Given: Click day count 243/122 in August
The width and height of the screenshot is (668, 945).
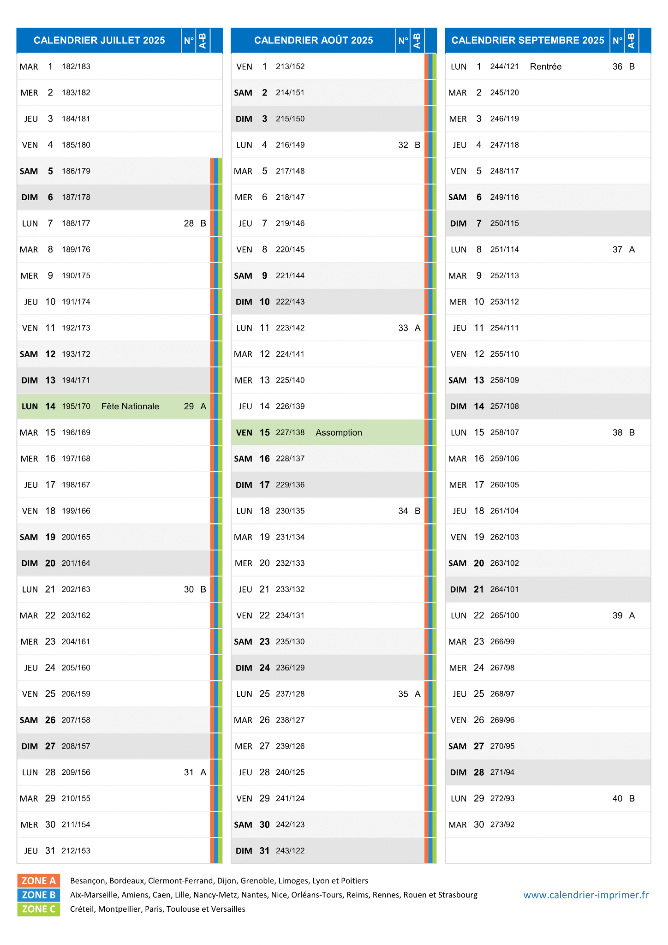Looking at the screenshot, I should point(290,851).
